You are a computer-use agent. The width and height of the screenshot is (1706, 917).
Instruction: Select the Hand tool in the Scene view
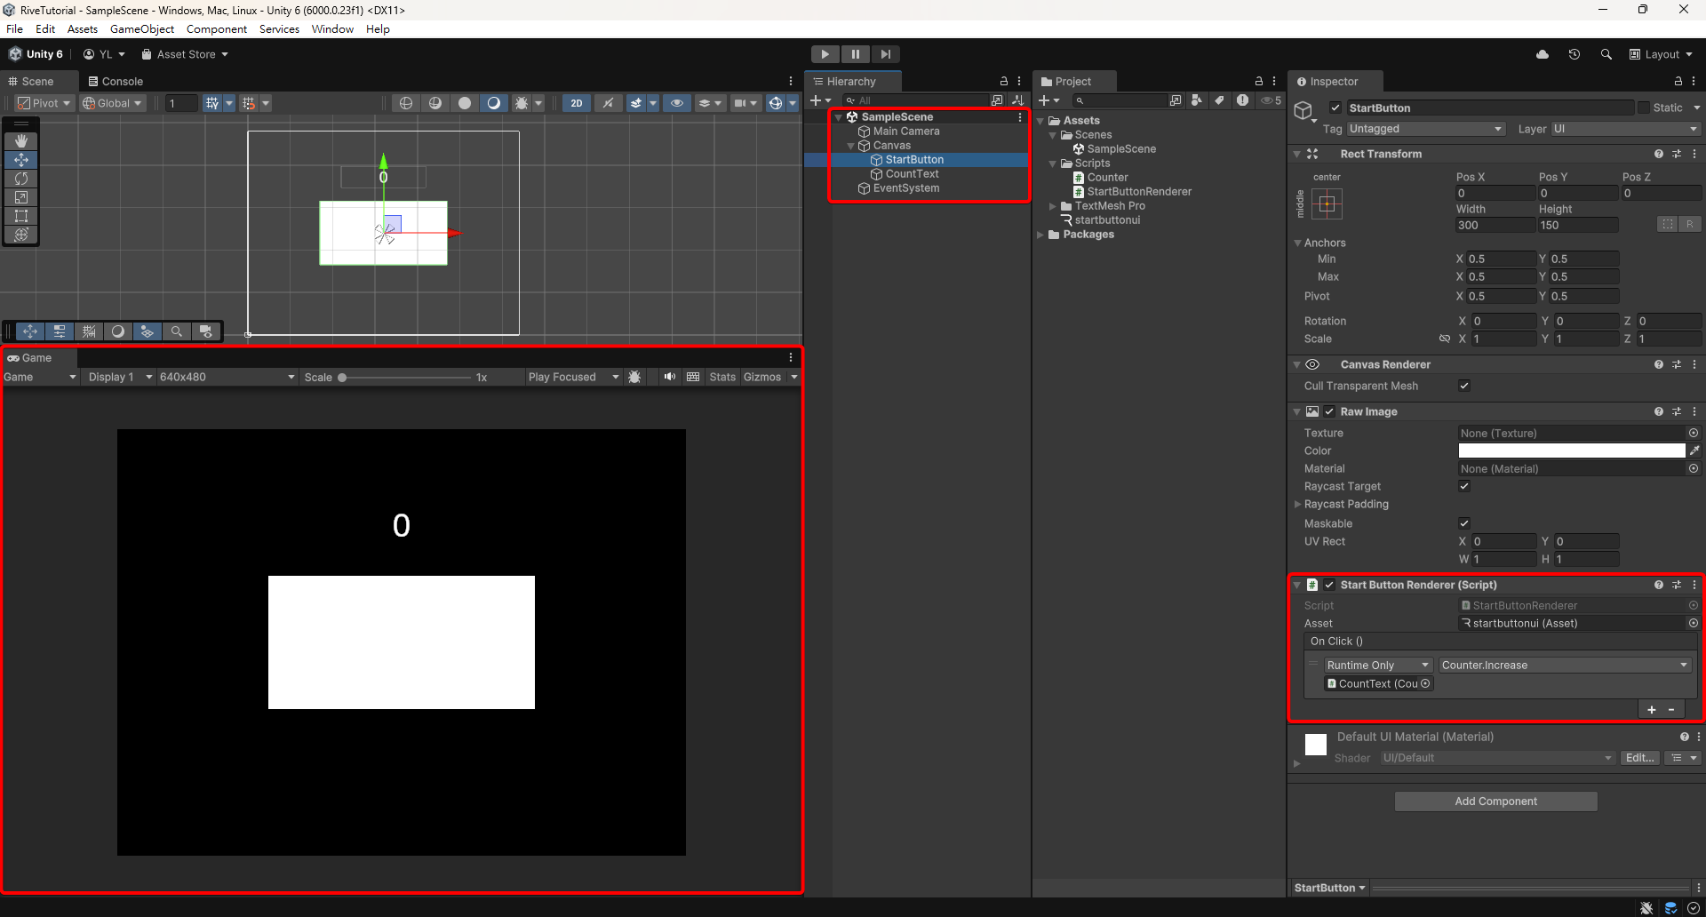21,141
